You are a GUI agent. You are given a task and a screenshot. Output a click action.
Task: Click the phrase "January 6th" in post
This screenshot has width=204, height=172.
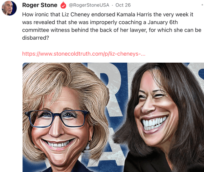point(163,22)
